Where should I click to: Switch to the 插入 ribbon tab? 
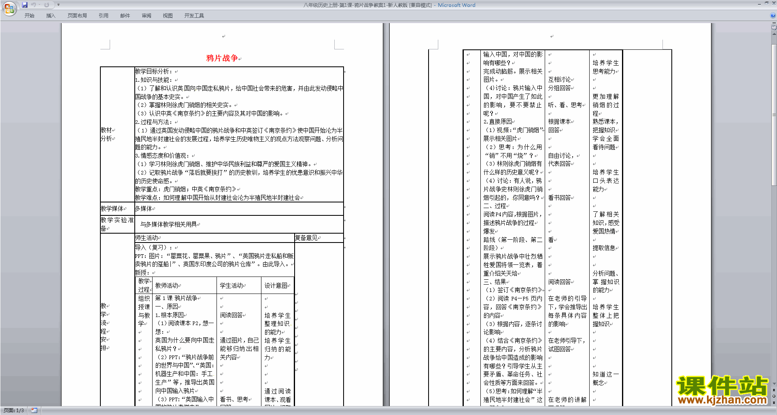pyautogui.click(x=51, y=15)
